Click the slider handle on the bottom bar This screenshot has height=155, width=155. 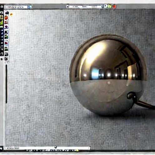click(x=56, y=147)
